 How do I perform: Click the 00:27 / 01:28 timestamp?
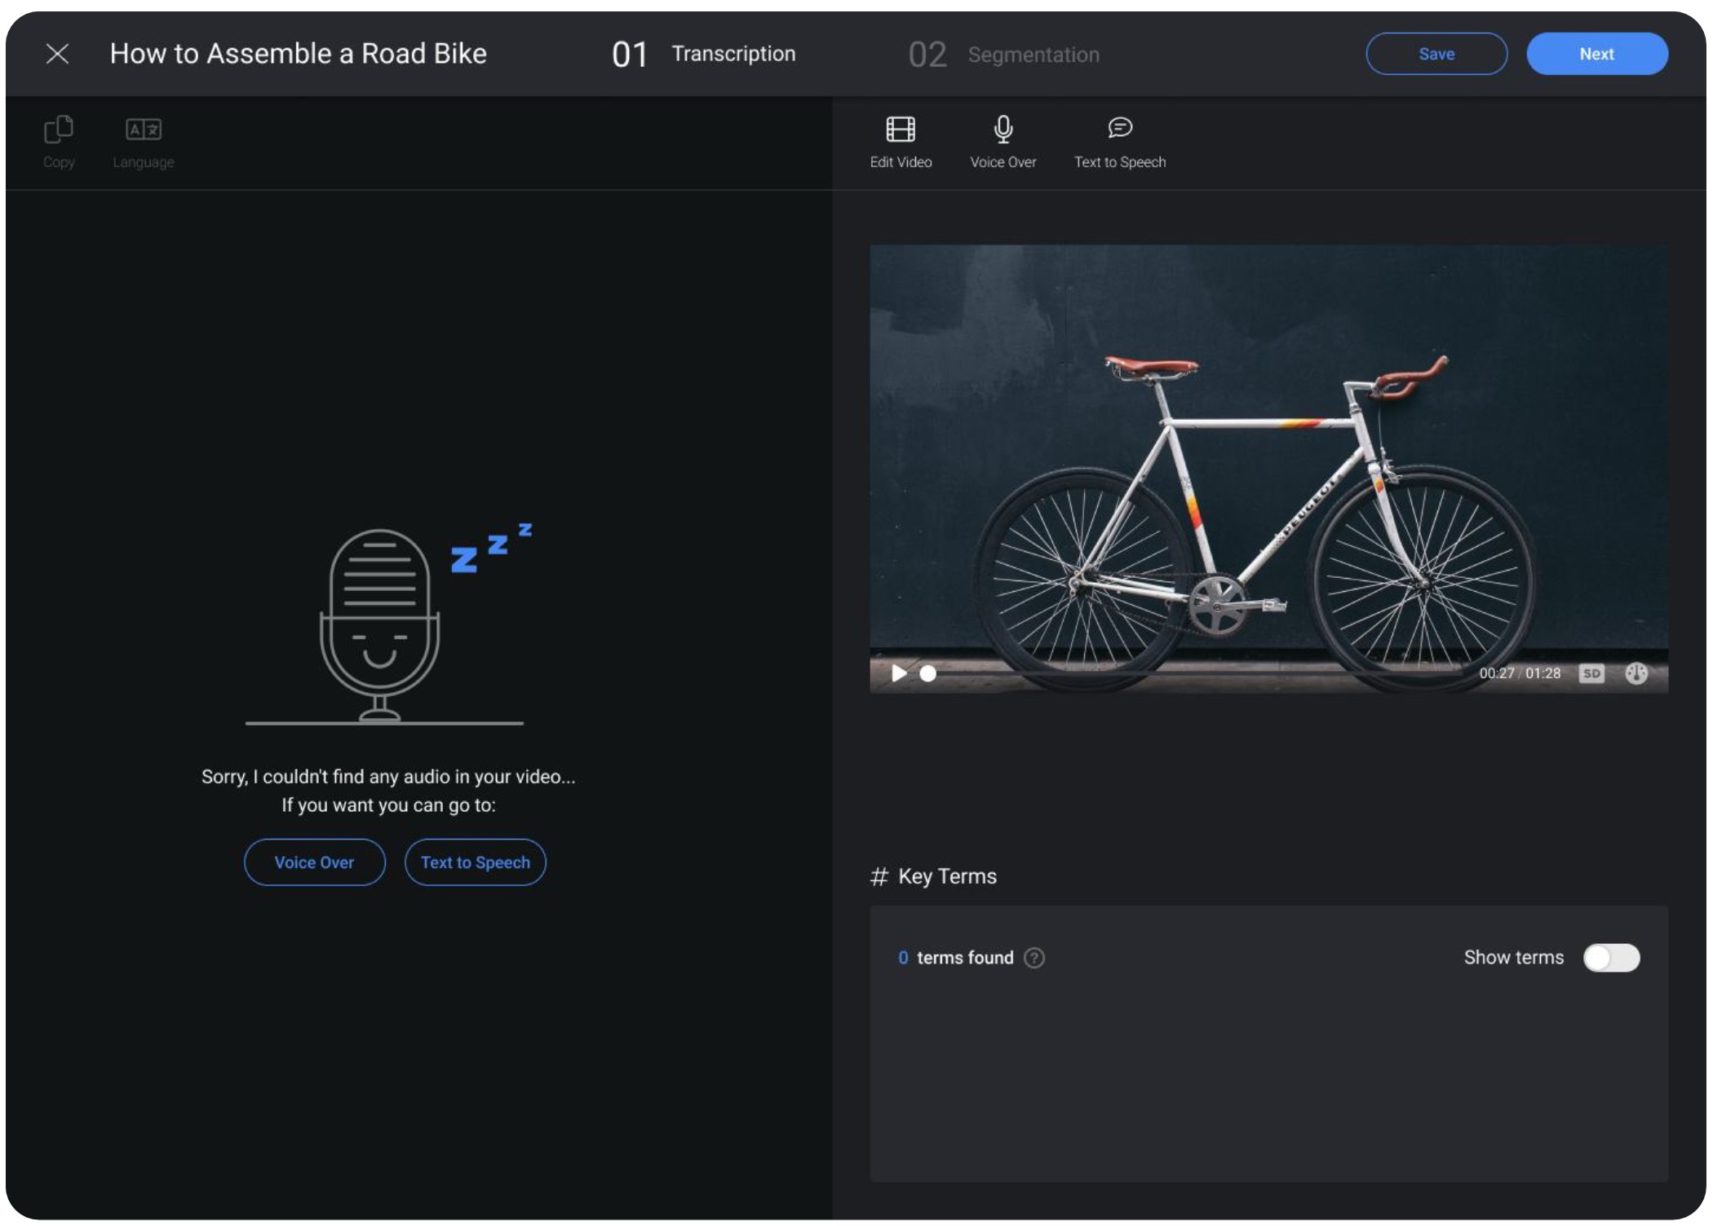[1520, 673]
